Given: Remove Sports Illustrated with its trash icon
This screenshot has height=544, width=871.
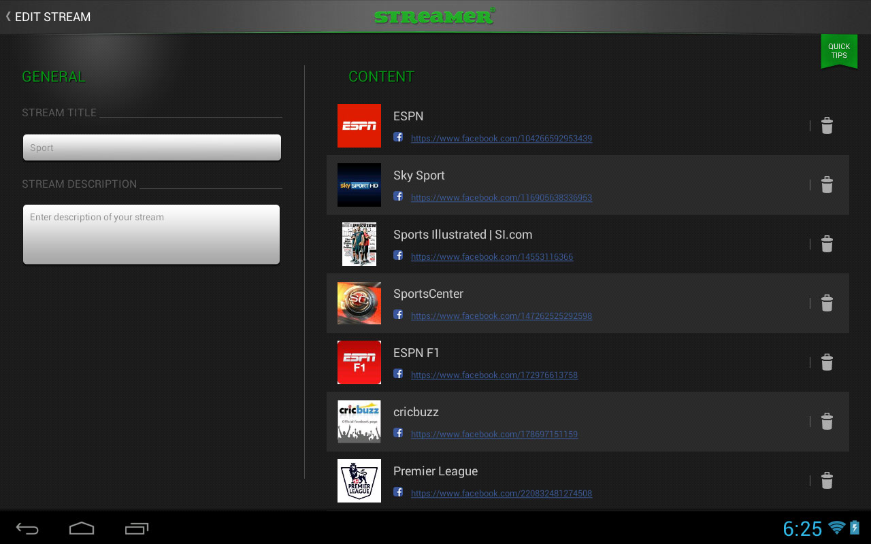Looking at the screenshot, I should [x=827, y=244].
